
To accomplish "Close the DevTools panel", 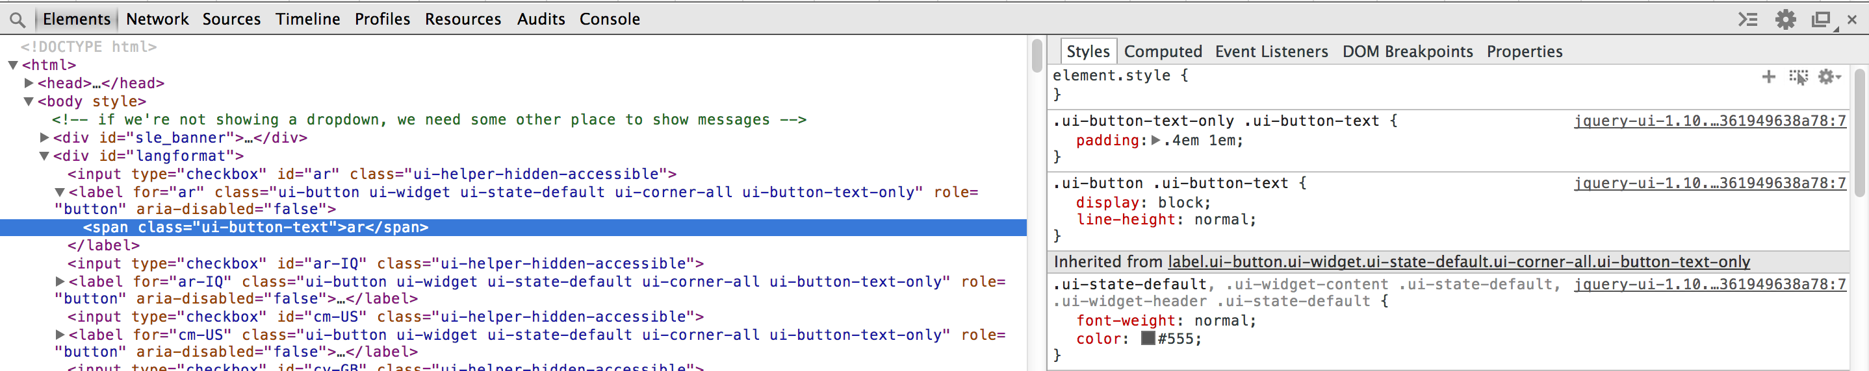I will 1852,19.
